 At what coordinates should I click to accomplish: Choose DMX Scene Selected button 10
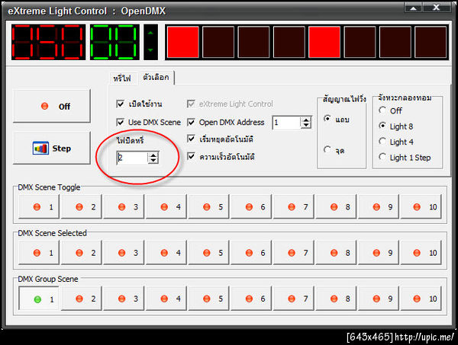(x=421, y=253)
